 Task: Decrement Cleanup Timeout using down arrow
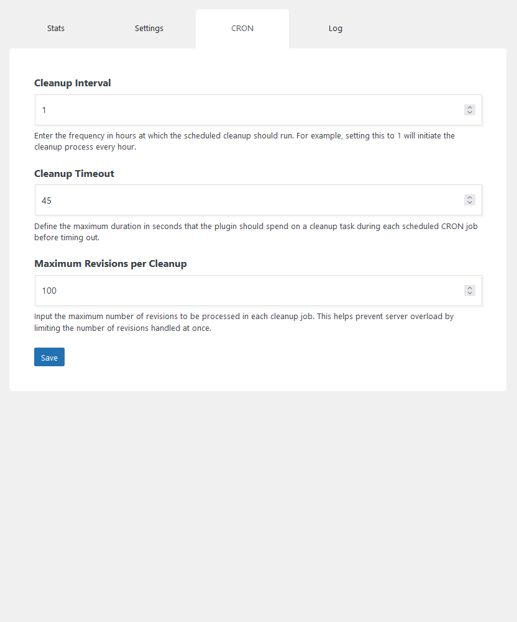(x=470, y=203)
